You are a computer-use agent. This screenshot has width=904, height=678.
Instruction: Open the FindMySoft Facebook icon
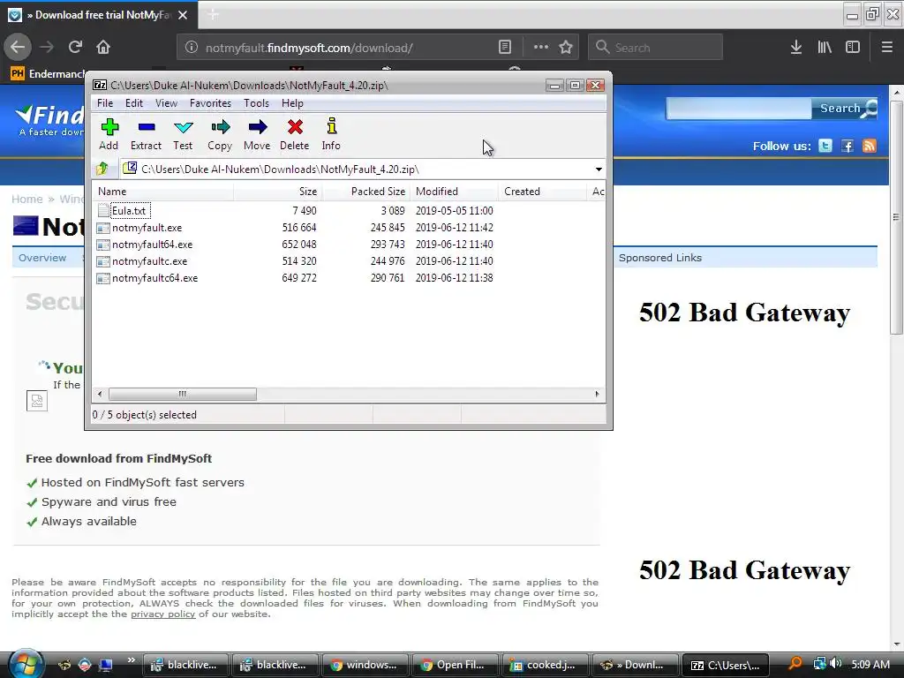pos(847,146)
